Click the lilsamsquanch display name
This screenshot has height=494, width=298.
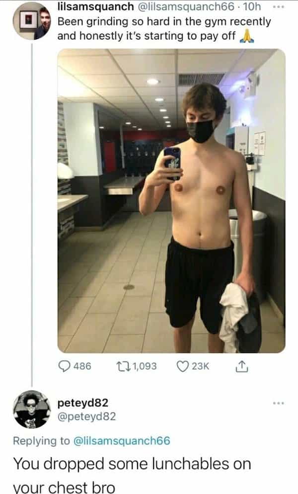coord(95,8)
